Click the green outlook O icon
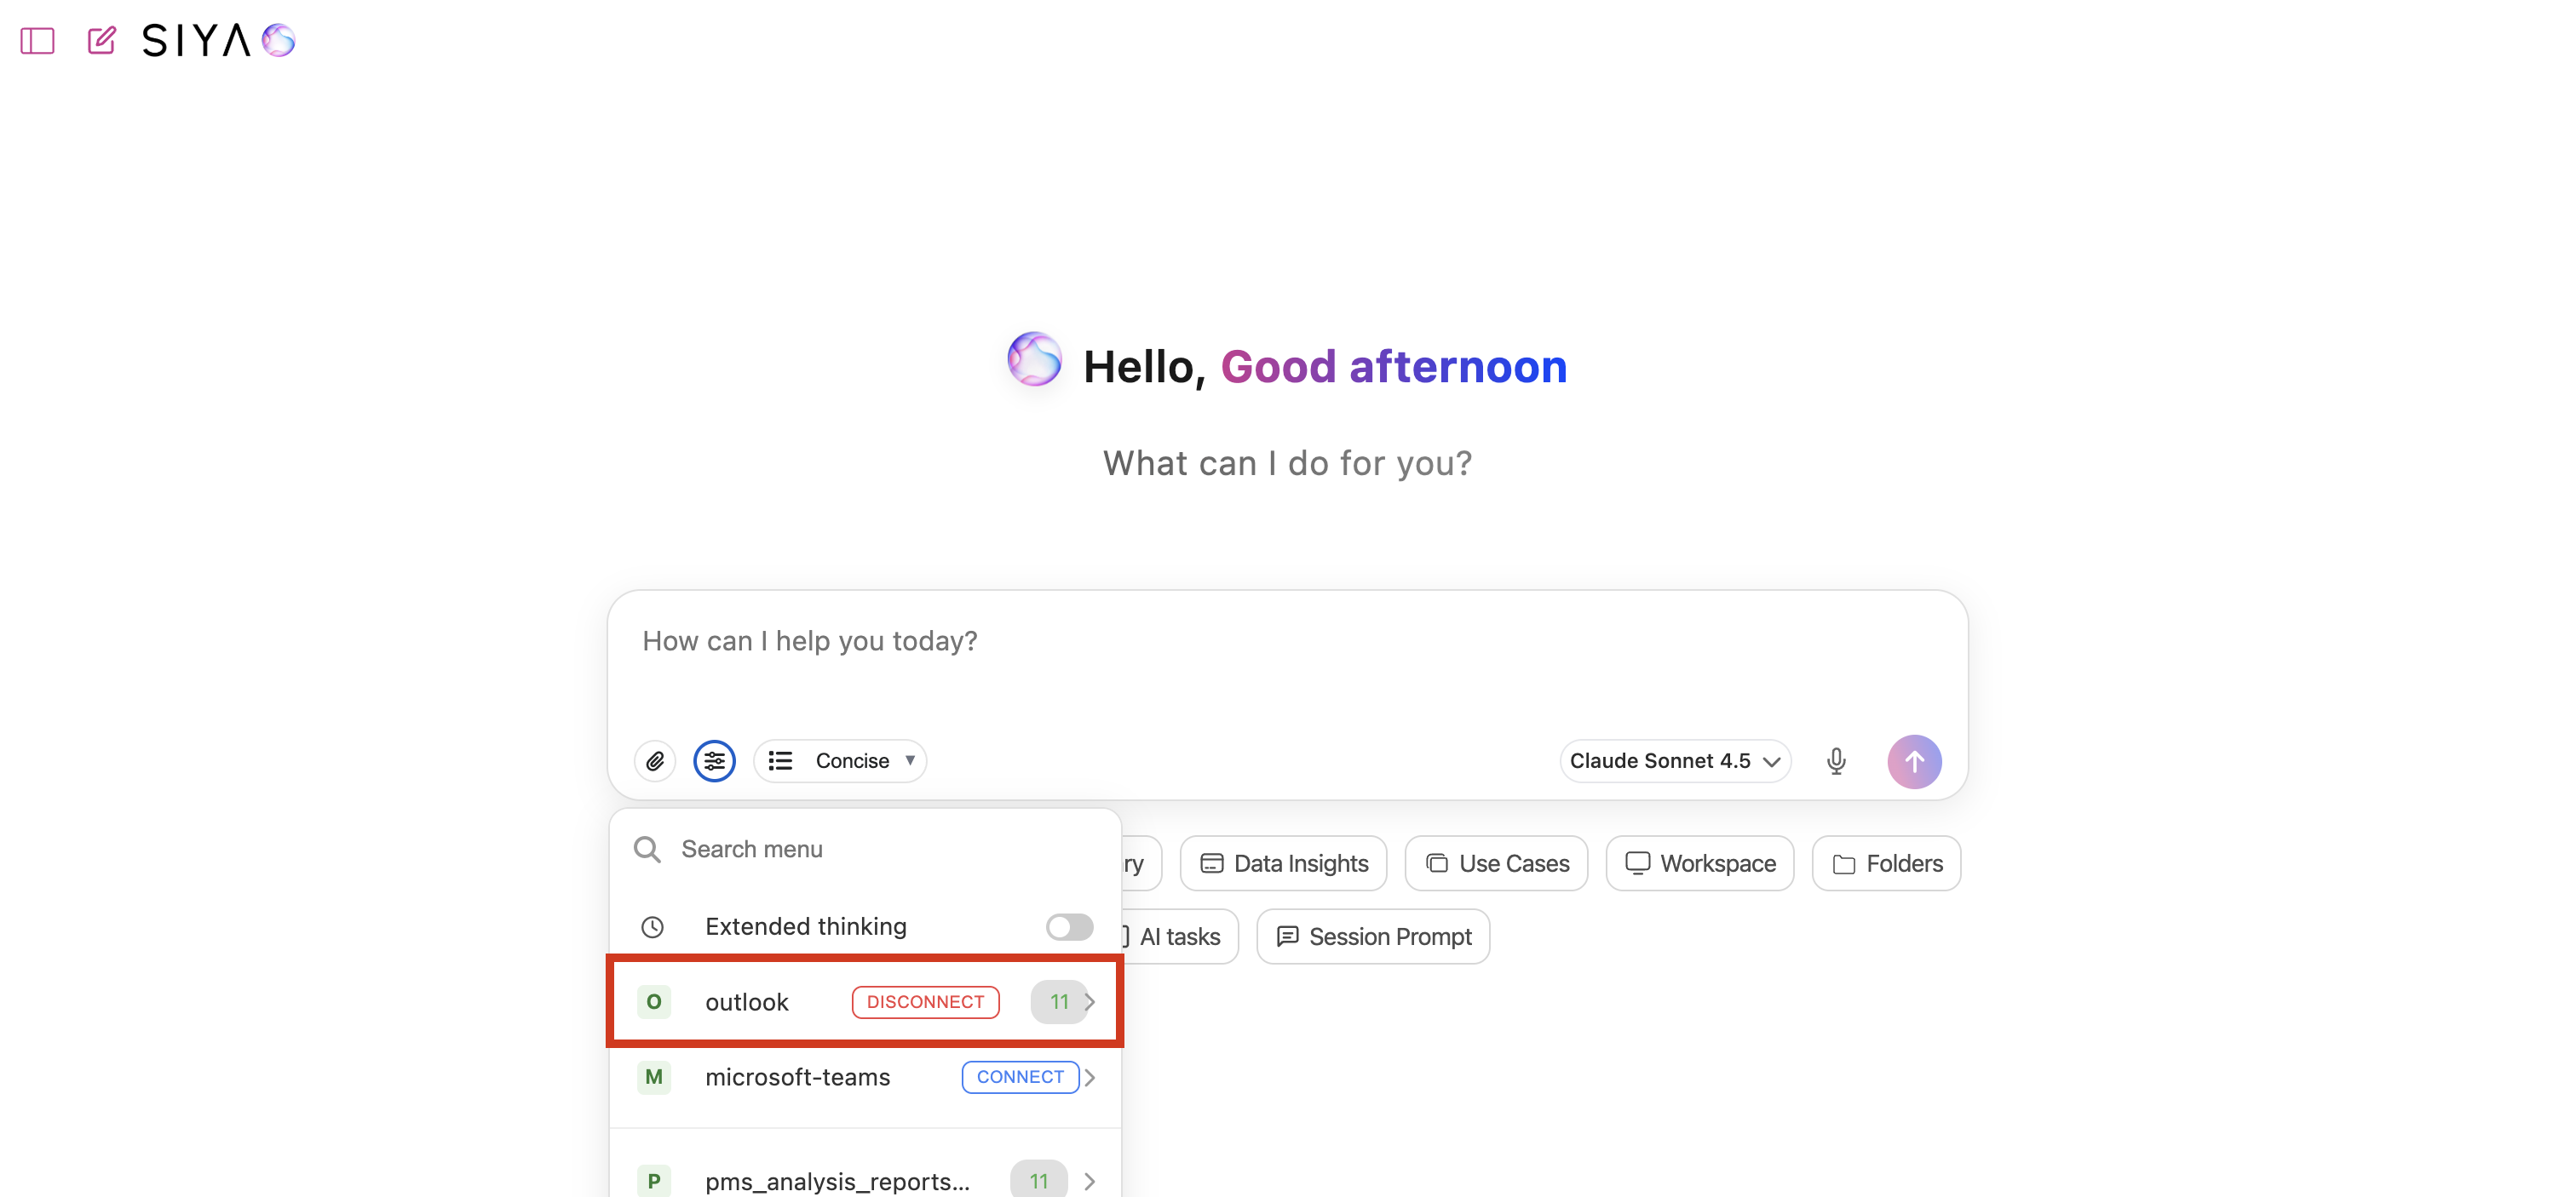Viewport: 2576px width, 1197px height. click(x=653, y=1001)
